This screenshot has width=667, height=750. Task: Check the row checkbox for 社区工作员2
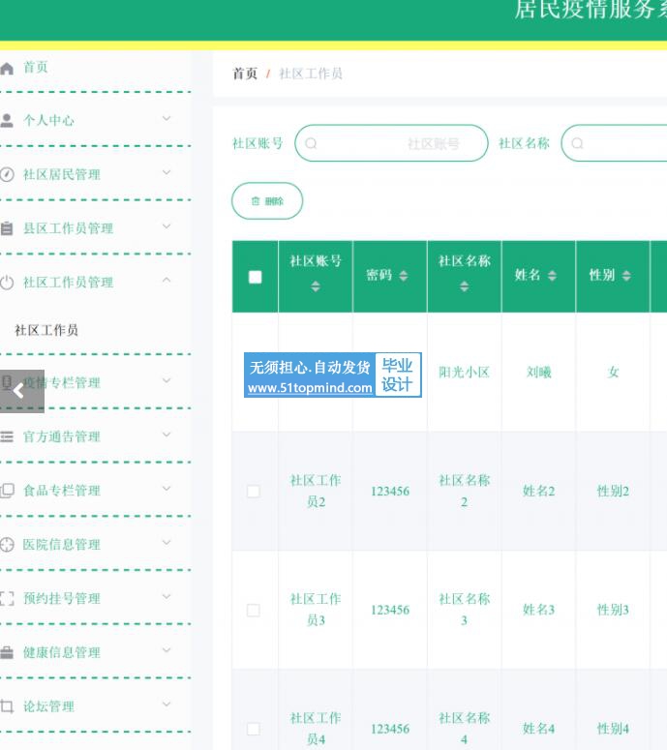(254, 492)
